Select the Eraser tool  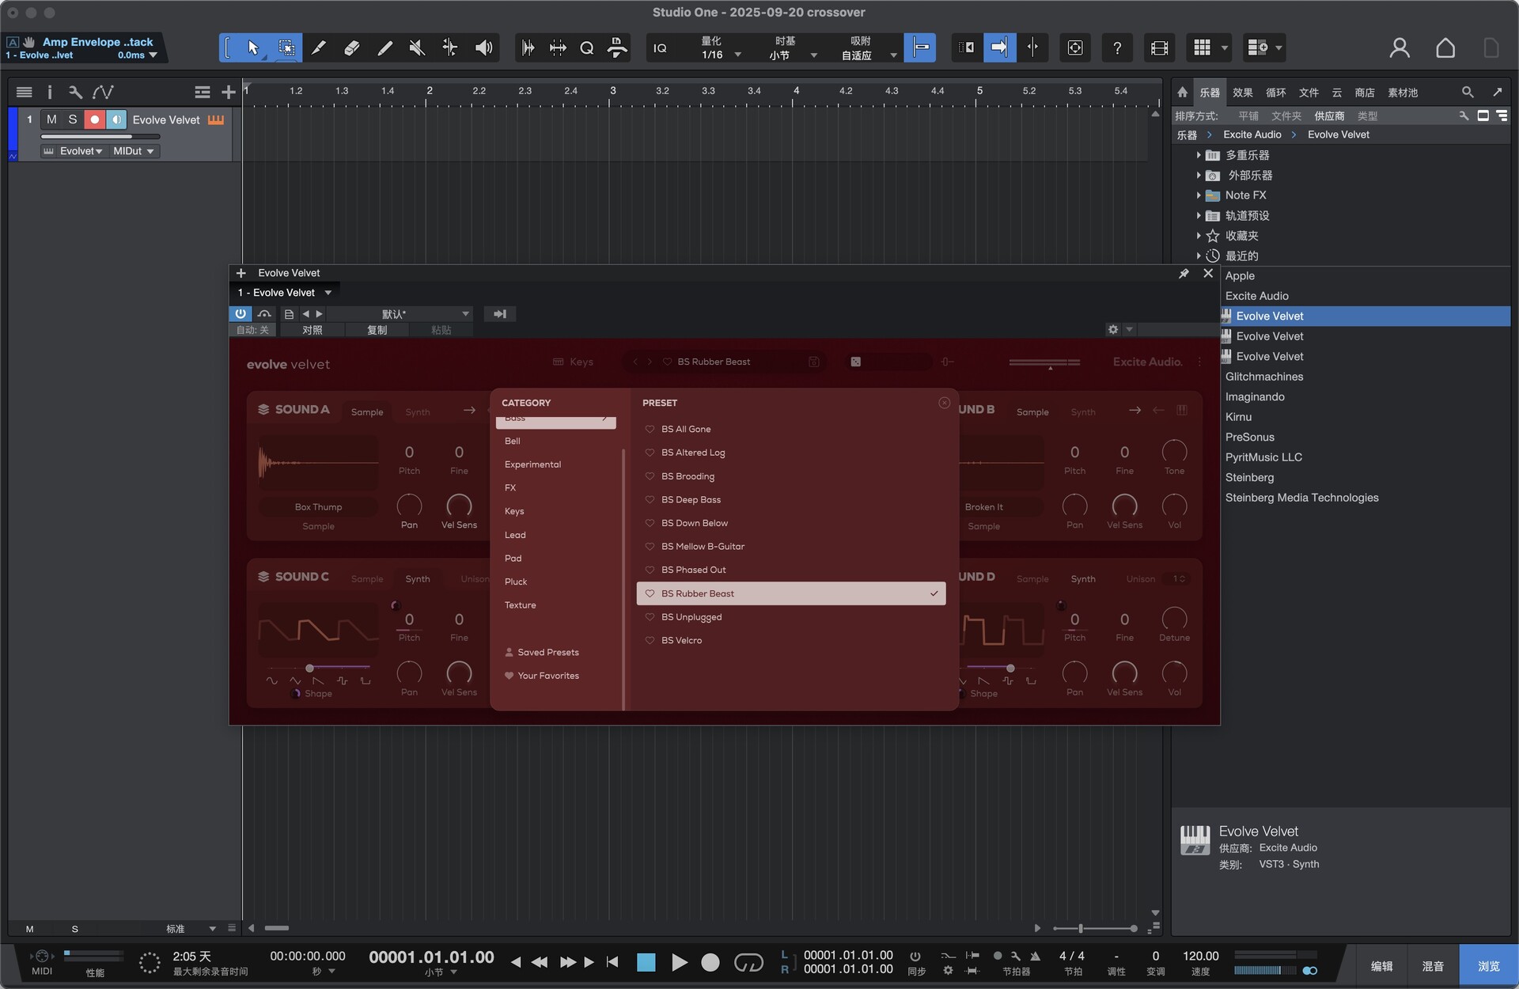(351, 48)
